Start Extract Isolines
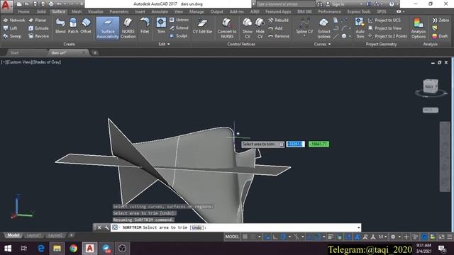 (323, 28)
